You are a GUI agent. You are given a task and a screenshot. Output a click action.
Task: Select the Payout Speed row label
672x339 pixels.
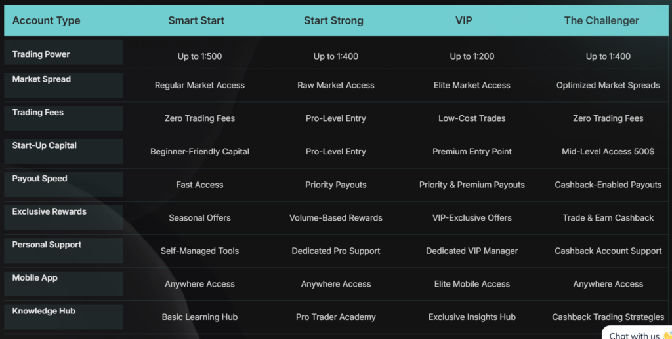point(40,179)
